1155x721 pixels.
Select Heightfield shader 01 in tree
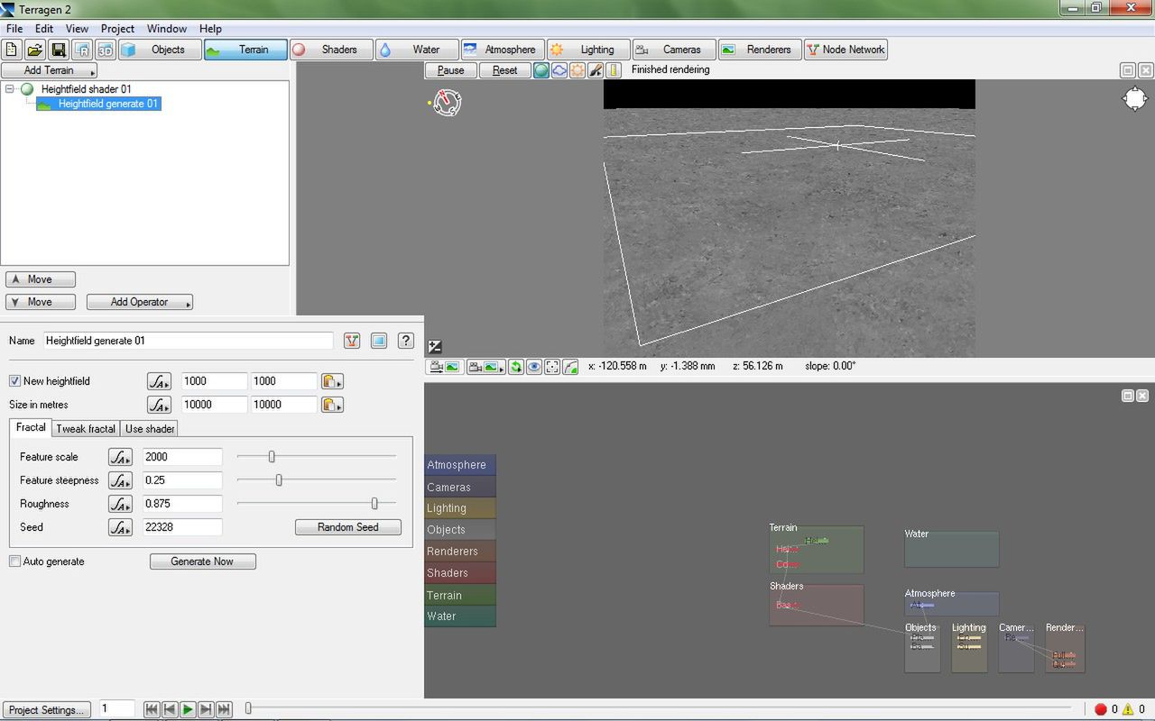(86, 89)
